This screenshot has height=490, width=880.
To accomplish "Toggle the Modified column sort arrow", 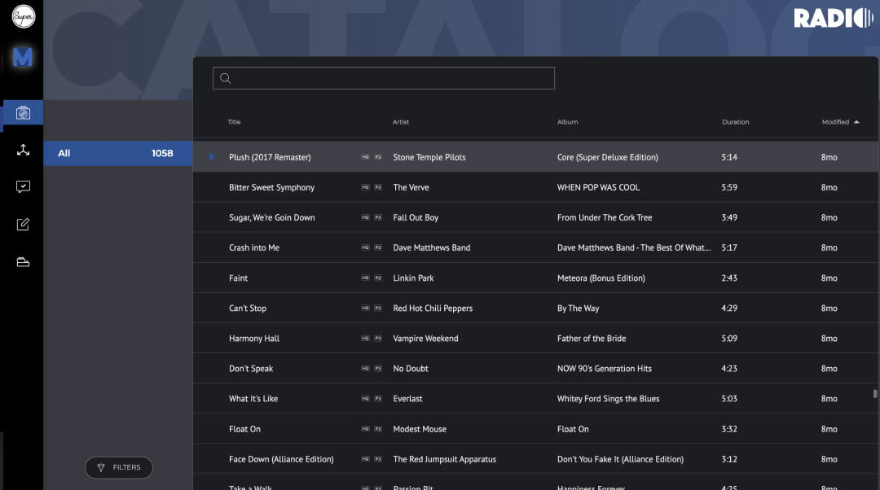I will (x=856, y=122).
